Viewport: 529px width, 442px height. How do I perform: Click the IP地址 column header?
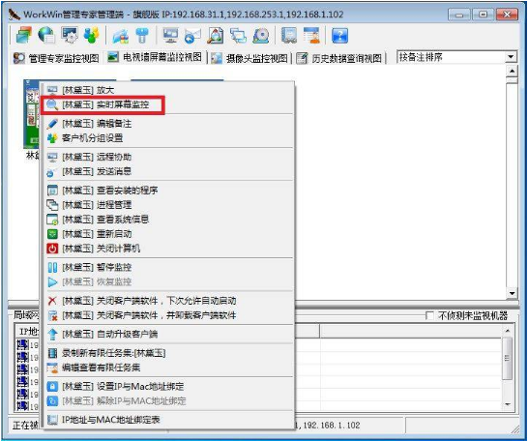pyautogui.click(x=27, y=332)
